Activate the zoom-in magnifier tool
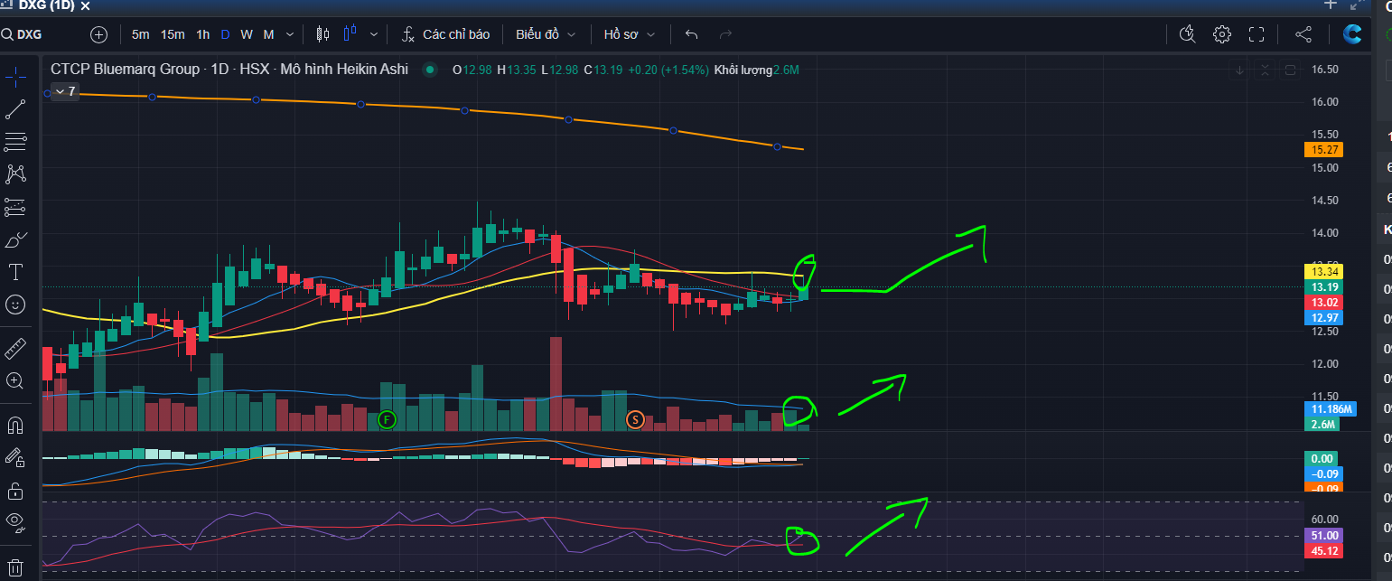The height and width of the screenshot is (581, 1392). click(15, 380)
